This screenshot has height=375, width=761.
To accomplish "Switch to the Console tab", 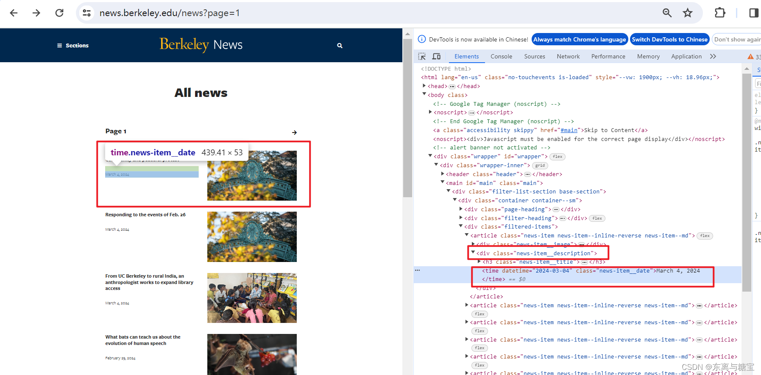I will [501, 56].
